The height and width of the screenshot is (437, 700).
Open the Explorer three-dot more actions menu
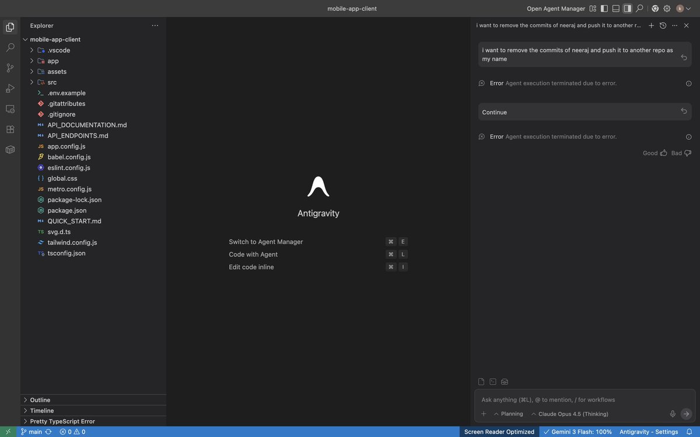pyautogui.click(x=155, y=26)
